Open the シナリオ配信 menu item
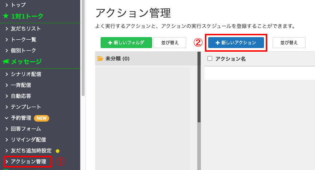Screen dimensions: 315x170 point(26,74)
